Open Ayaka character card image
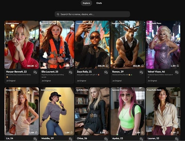The width and height of the screenshot is (185, 141). pos(128,111)
